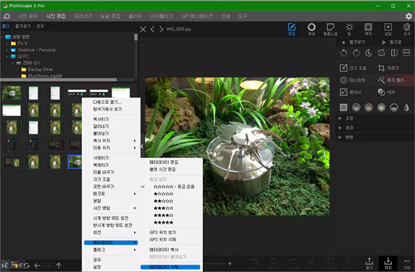Flip image vertically with flip icon
The height and width of the screenshot is (272, 415).
[407, 53]
